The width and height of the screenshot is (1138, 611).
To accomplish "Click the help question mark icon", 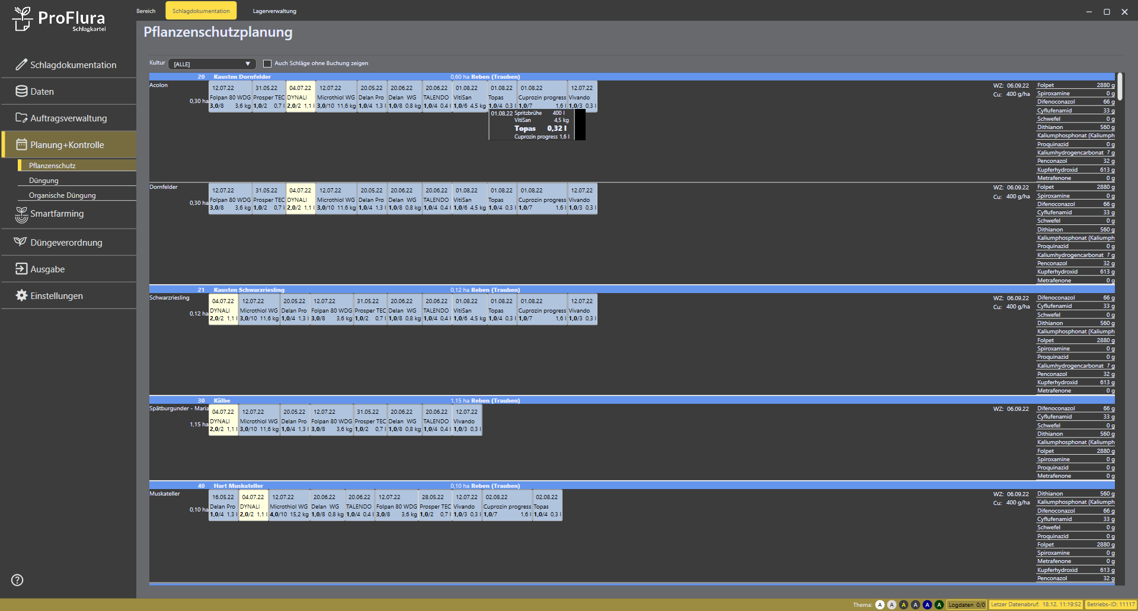I will (x=17, y=580).
